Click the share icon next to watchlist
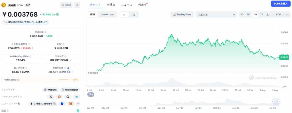292x113 pixels. coord(77,5)
